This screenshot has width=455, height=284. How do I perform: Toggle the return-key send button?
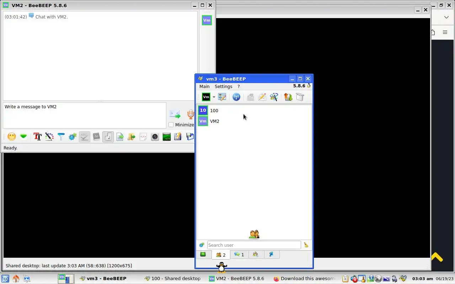pos(108,137)
